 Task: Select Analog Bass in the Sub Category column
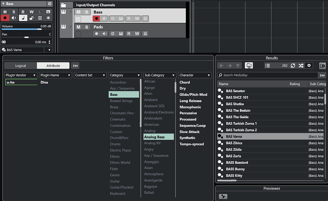[x=158, y=137]
